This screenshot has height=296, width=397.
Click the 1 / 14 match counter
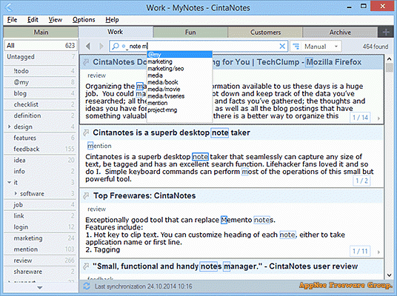360,118
